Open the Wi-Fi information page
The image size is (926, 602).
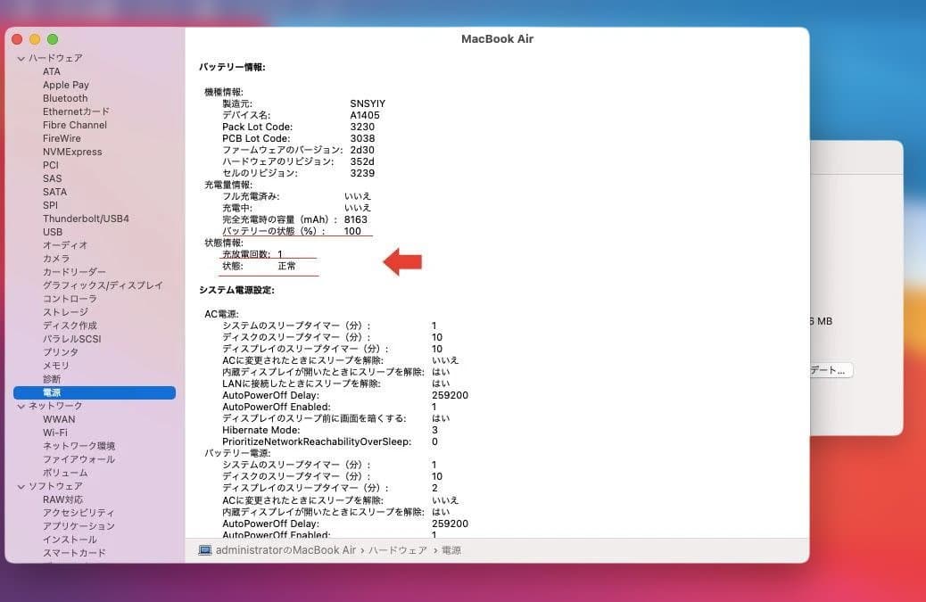click(54, 433)
